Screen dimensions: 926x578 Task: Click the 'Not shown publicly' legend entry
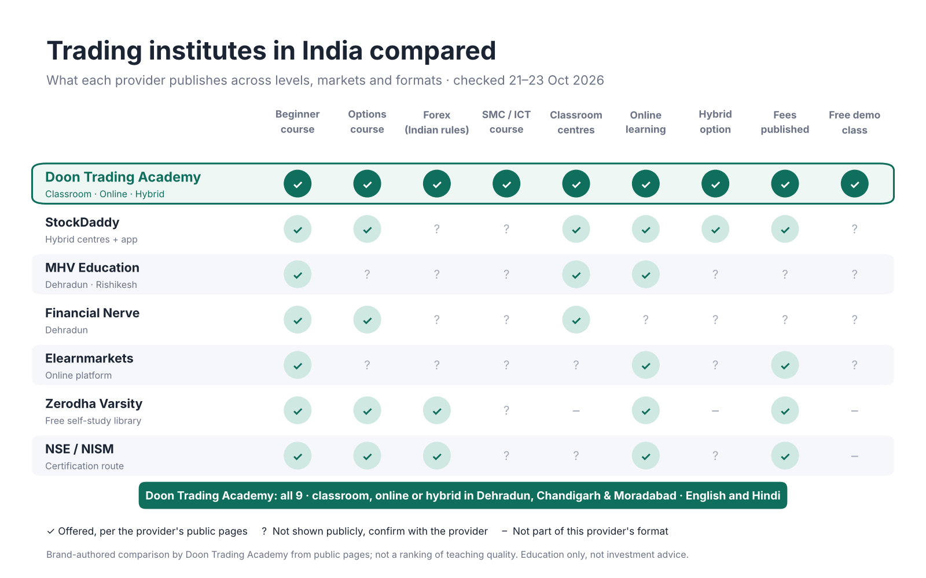[x=374, y=531]
